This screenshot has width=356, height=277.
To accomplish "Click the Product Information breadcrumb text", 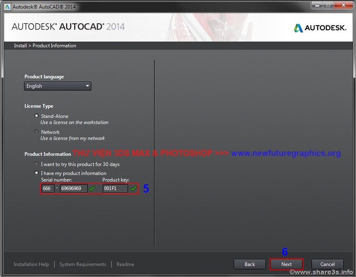I will pos(54,46).
